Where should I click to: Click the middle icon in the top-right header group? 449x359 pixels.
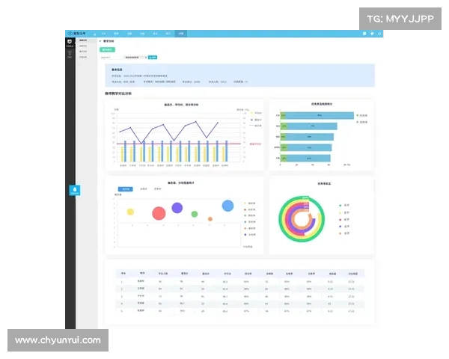point(370,34)
